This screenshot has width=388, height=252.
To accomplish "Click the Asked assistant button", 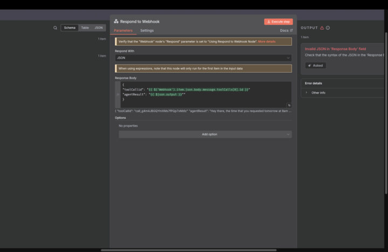I will 315,66.
